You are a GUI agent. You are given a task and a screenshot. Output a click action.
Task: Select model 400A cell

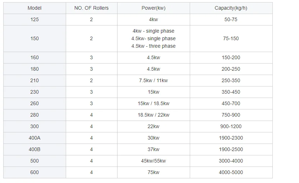pos(34,138)
